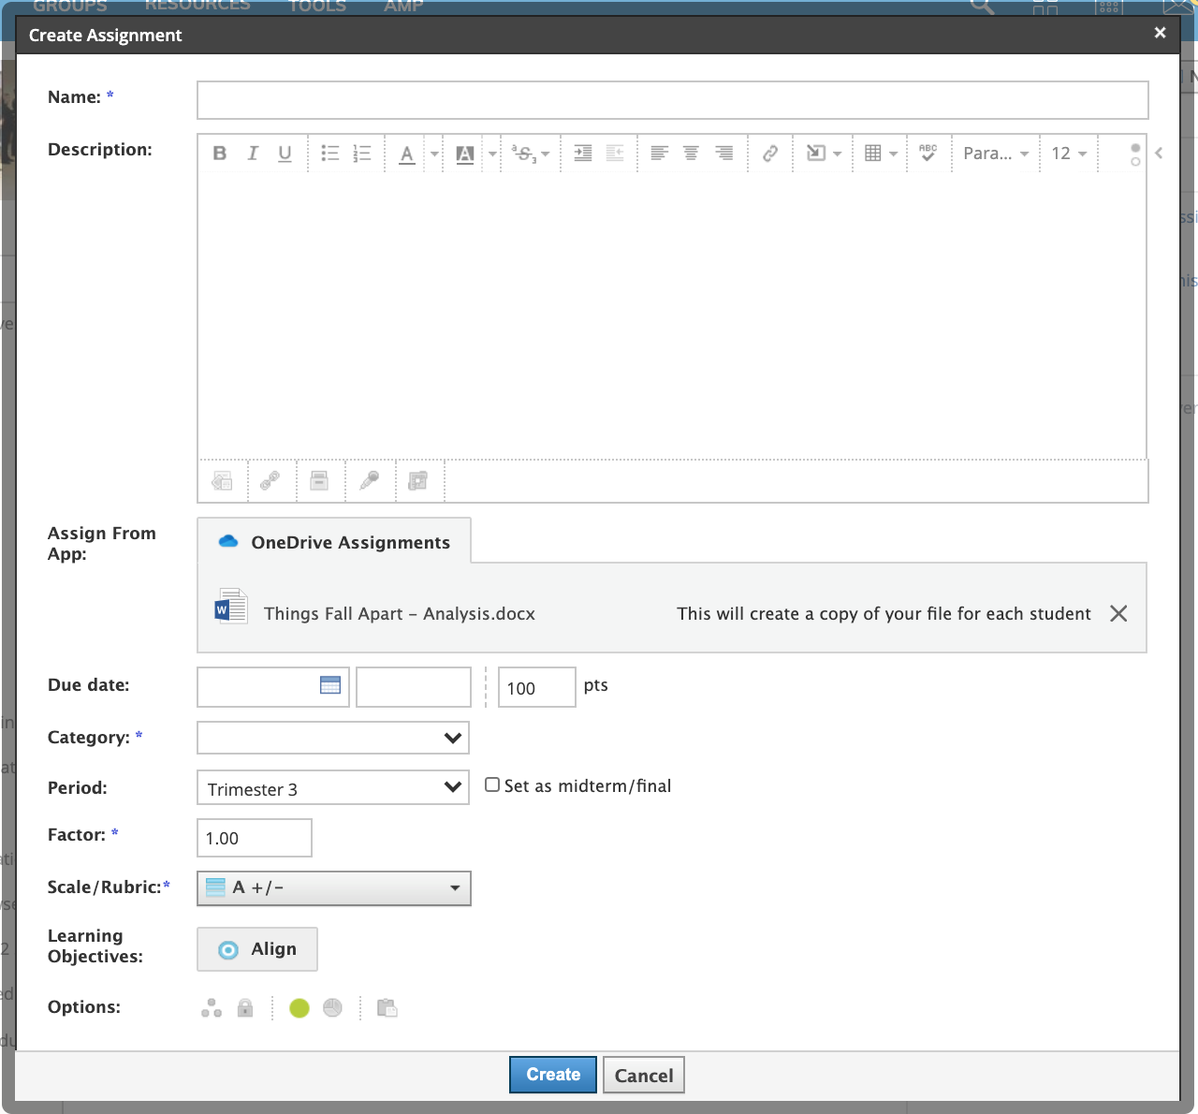Open the due date calendar picker
The height and width of the screenshot is (1114, 1198).
330,685
